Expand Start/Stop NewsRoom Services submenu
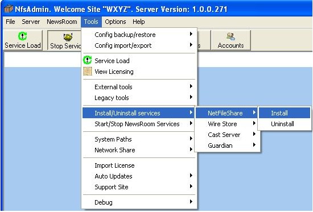This screenshot has width=313, height=212. pos(138,124)
